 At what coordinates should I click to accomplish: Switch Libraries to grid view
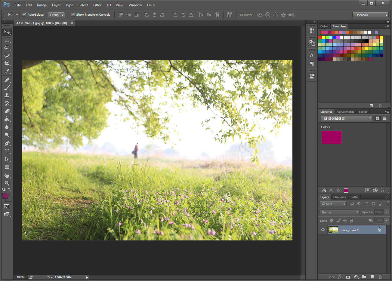pos(378,118)
